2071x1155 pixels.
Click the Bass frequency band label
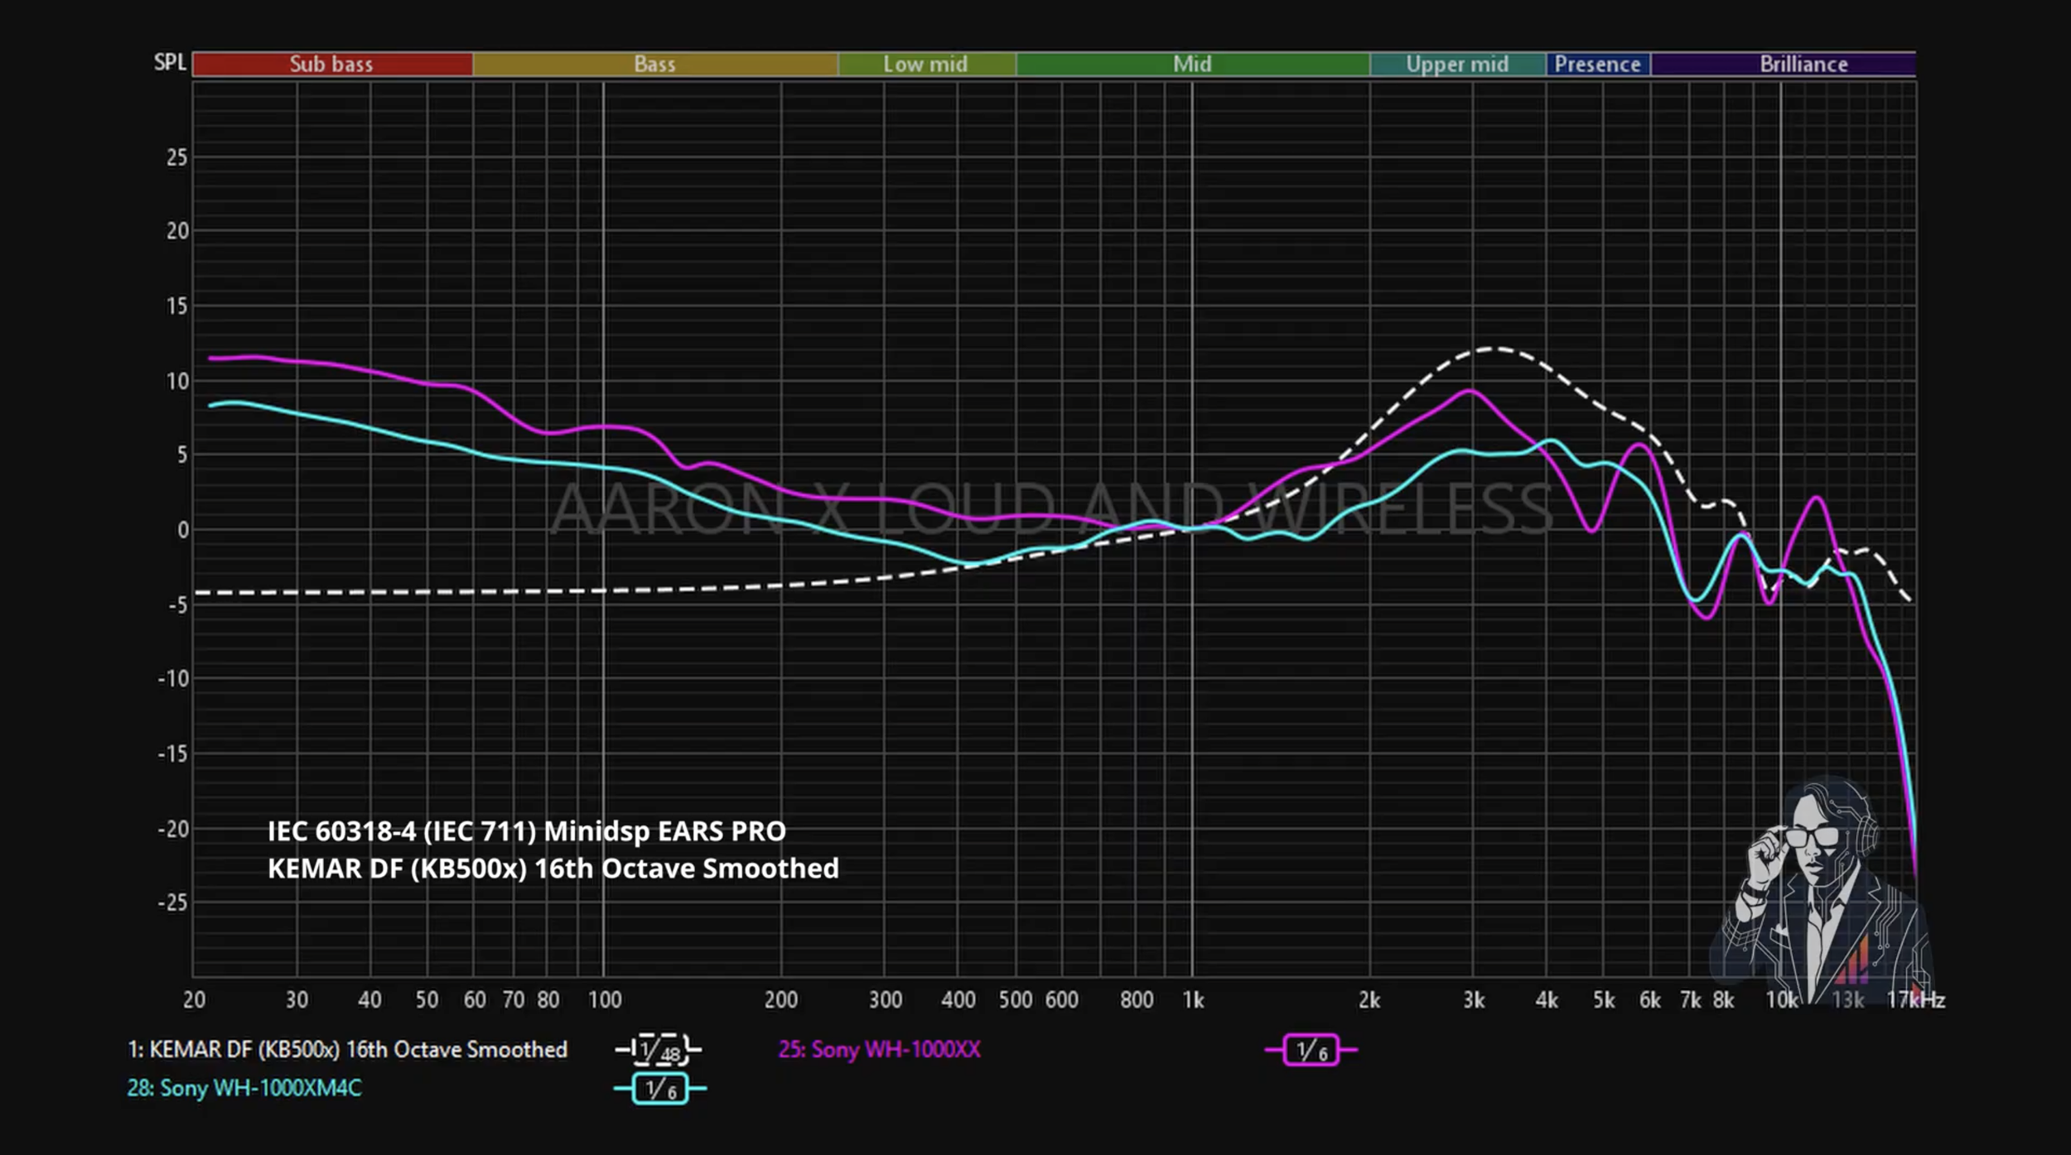point(654,64)
